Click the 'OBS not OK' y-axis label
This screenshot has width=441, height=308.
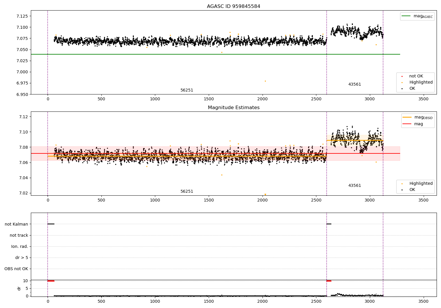click(16, 269)
